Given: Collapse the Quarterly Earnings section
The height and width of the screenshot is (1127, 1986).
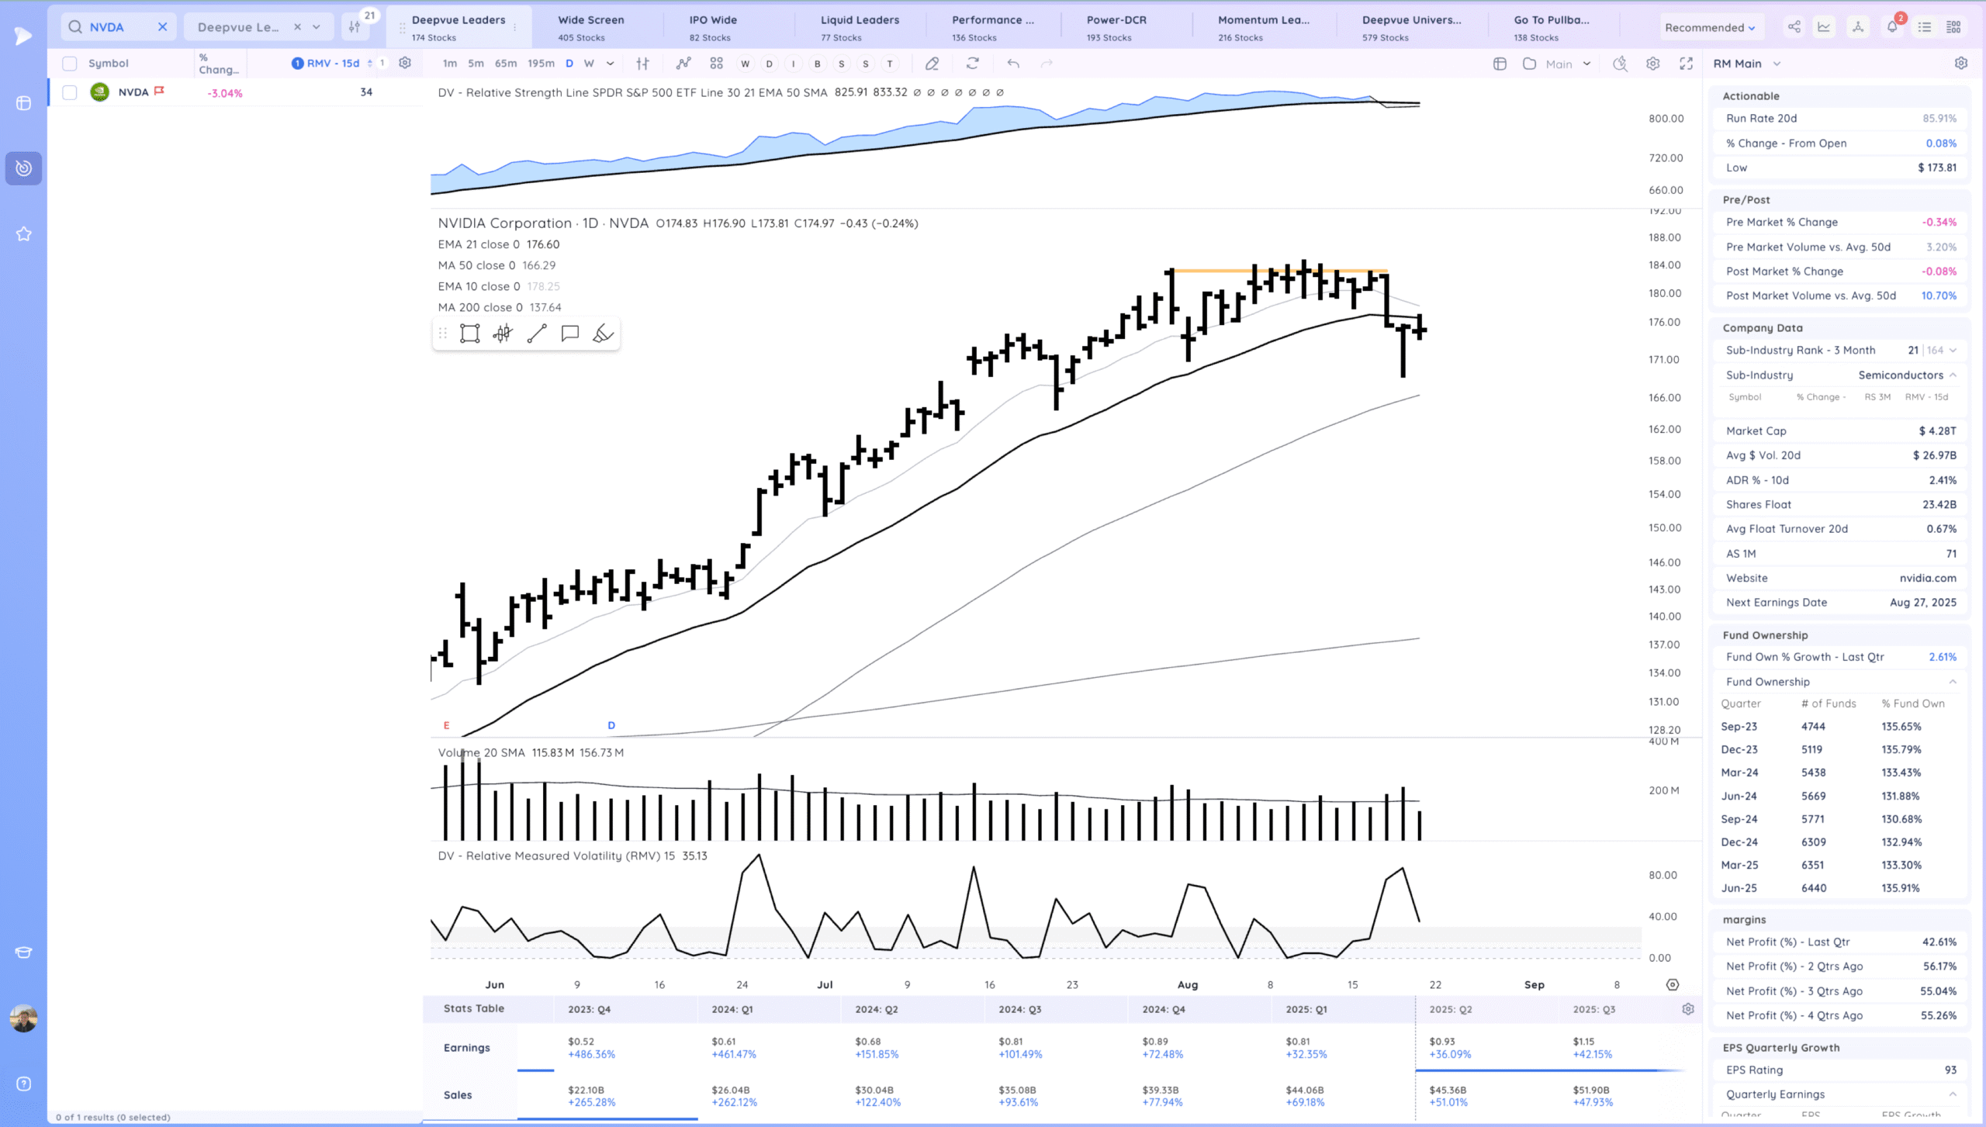Looking at the screenshot, I should tap(1953, 1094).
